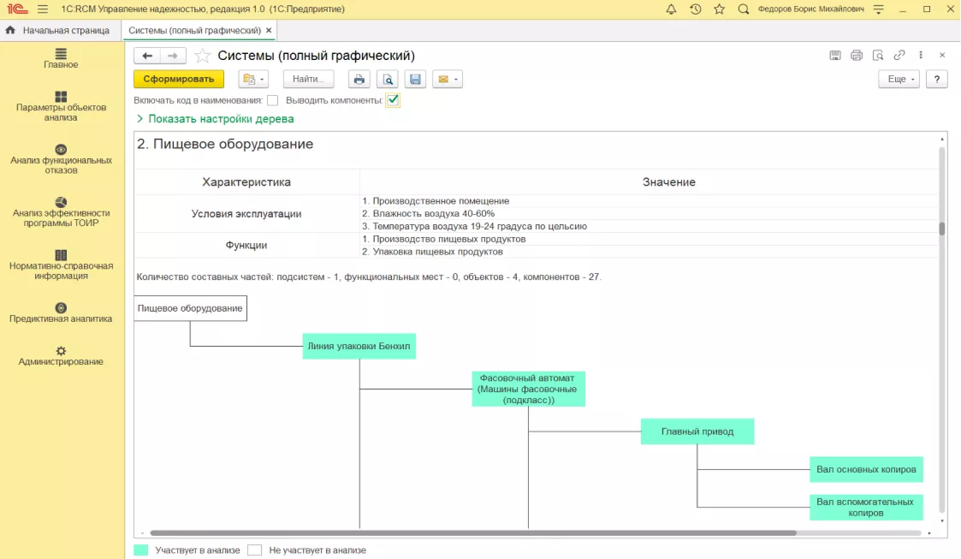The height and width of the screenshot is (559, 961).
Task: Get link with the chain icon
Action: [899, 55]
